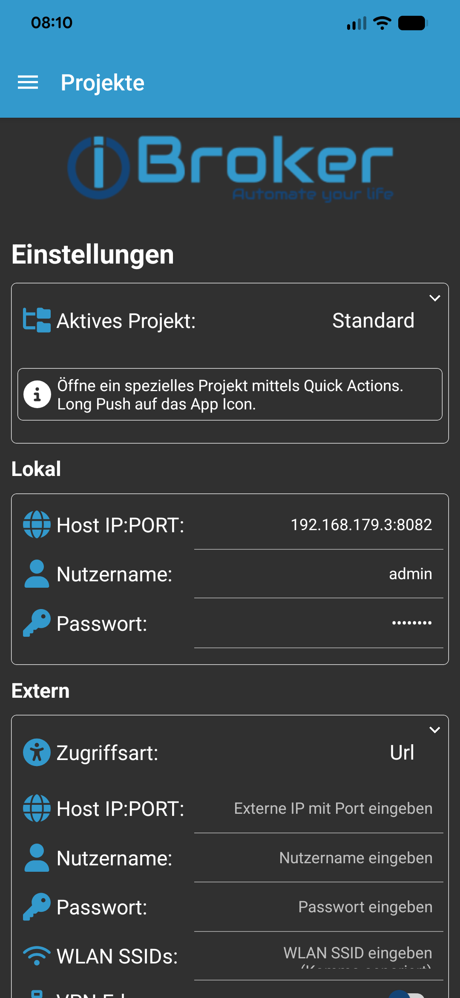Toggle the switch at the bottom right

[407, 994]
